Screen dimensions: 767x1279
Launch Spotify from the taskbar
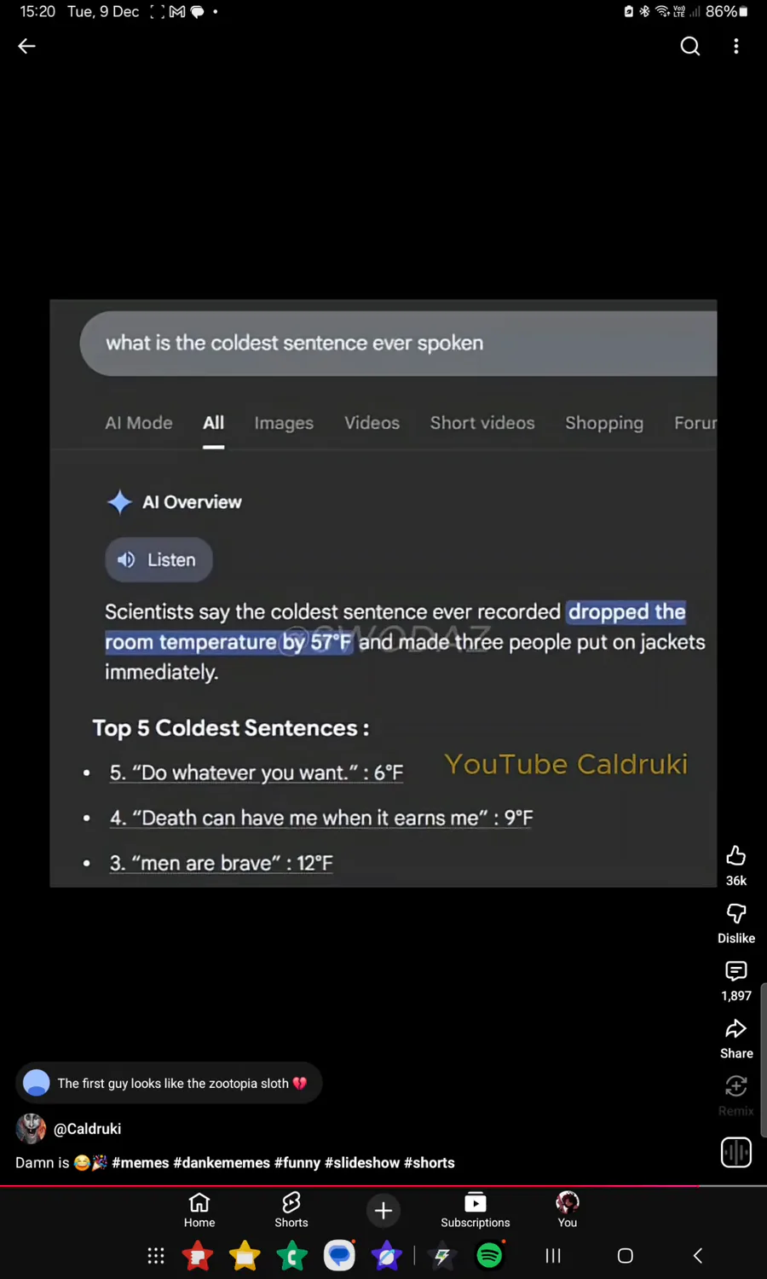point(490,1255)
